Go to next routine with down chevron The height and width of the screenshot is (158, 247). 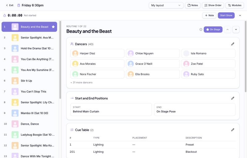pyautogui.click(x=236, y=29)
